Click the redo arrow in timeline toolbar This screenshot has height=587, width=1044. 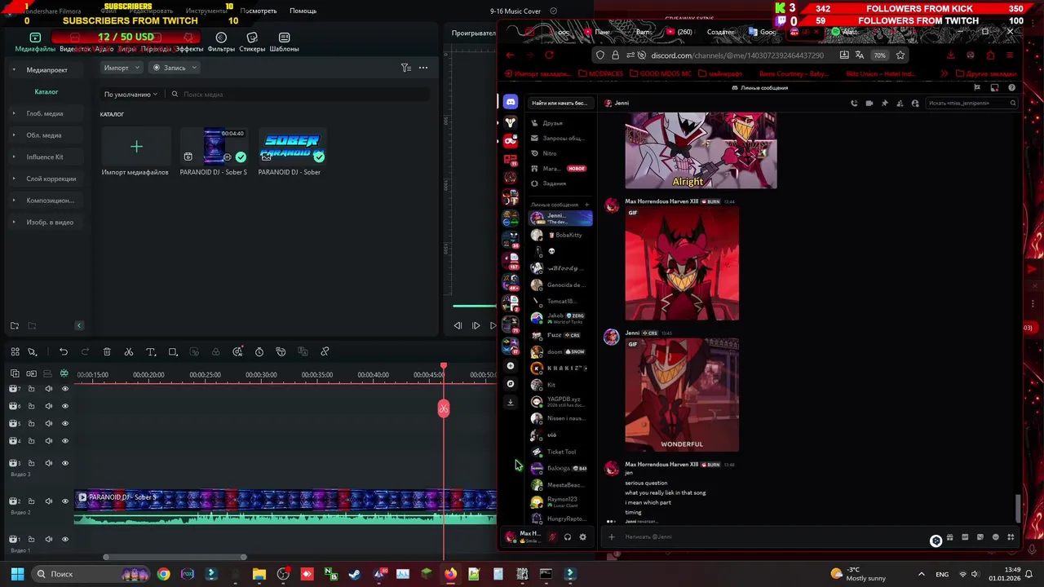tap(85, 351)
